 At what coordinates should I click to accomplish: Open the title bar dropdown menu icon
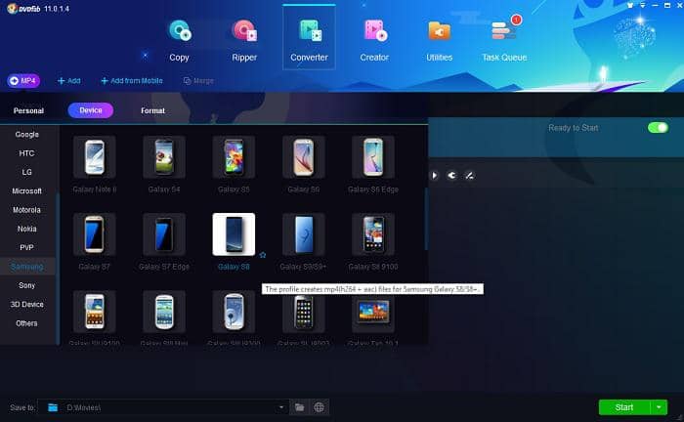coord(643,5)
